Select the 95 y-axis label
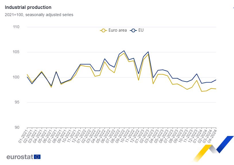Image resolution: width=234 pixels, height=165 pixels. point(17,102)
